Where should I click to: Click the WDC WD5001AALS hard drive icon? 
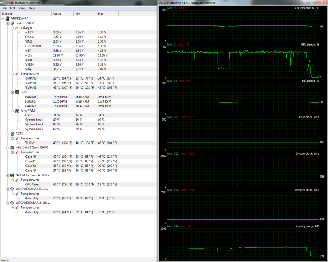click(x=12, y=203)
